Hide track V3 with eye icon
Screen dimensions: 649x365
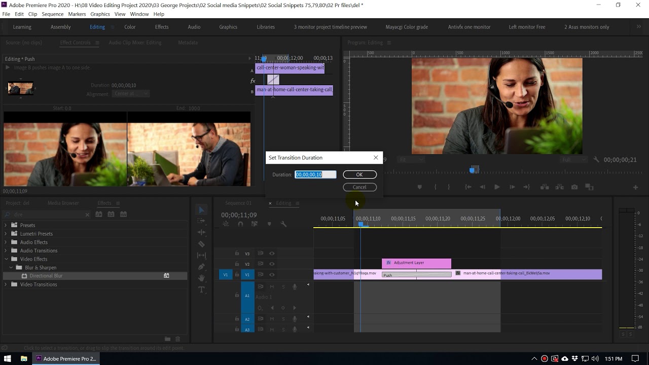[x=272, y=253]
